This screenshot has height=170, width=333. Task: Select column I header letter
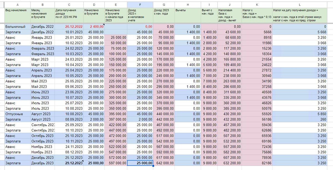pyautogui.click(x=209, y=5)
